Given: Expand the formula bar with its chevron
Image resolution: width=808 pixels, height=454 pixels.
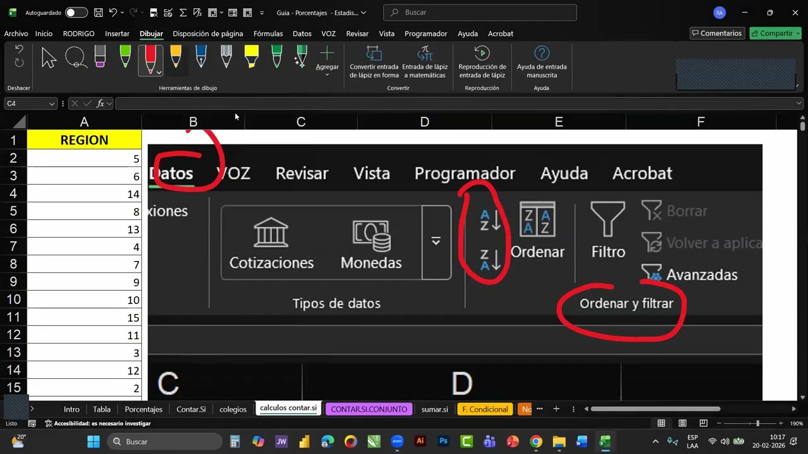Looking at the screenshot, I should click(799, 103).
